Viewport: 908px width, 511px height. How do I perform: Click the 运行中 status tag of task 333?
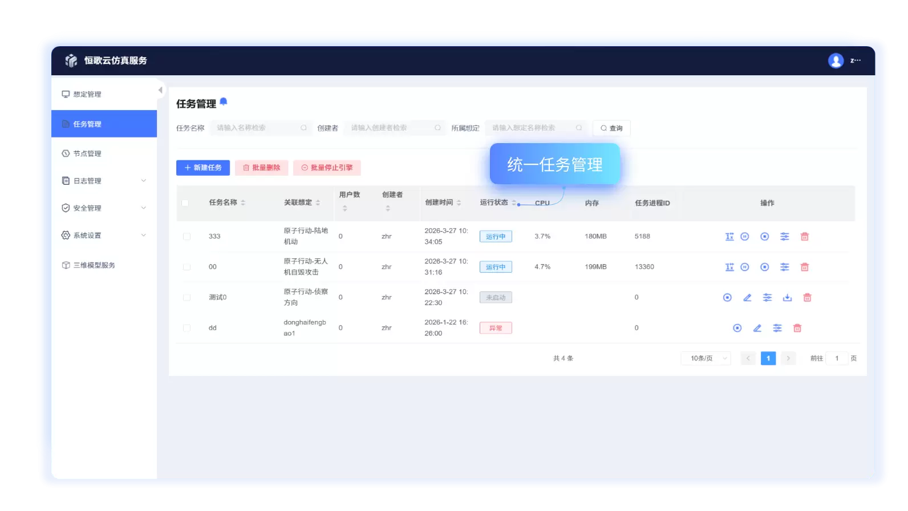pyautogui.click(x=496, y=237)
